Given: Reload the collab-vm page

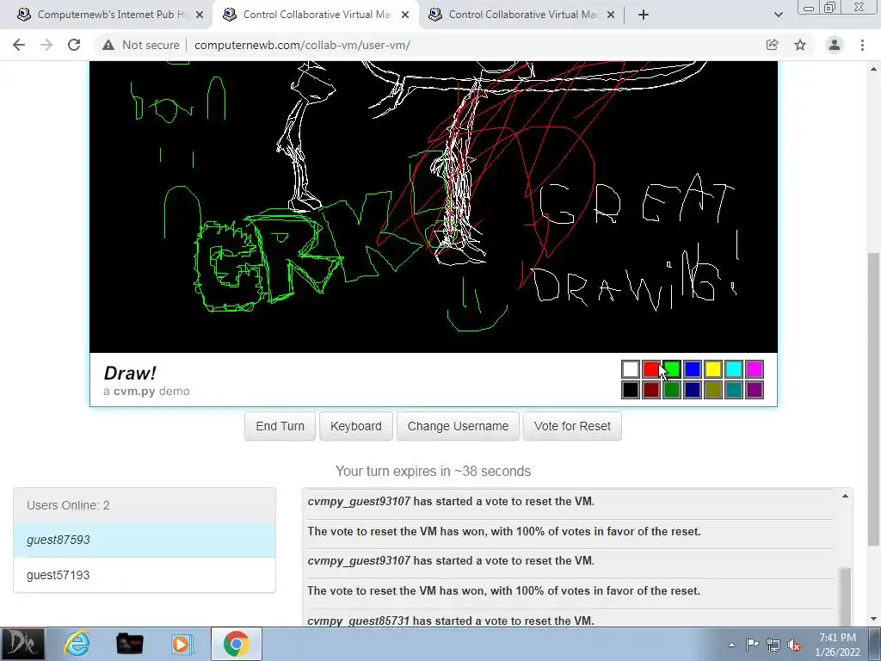Looking at the screenshot, I should tap(74, 45).
